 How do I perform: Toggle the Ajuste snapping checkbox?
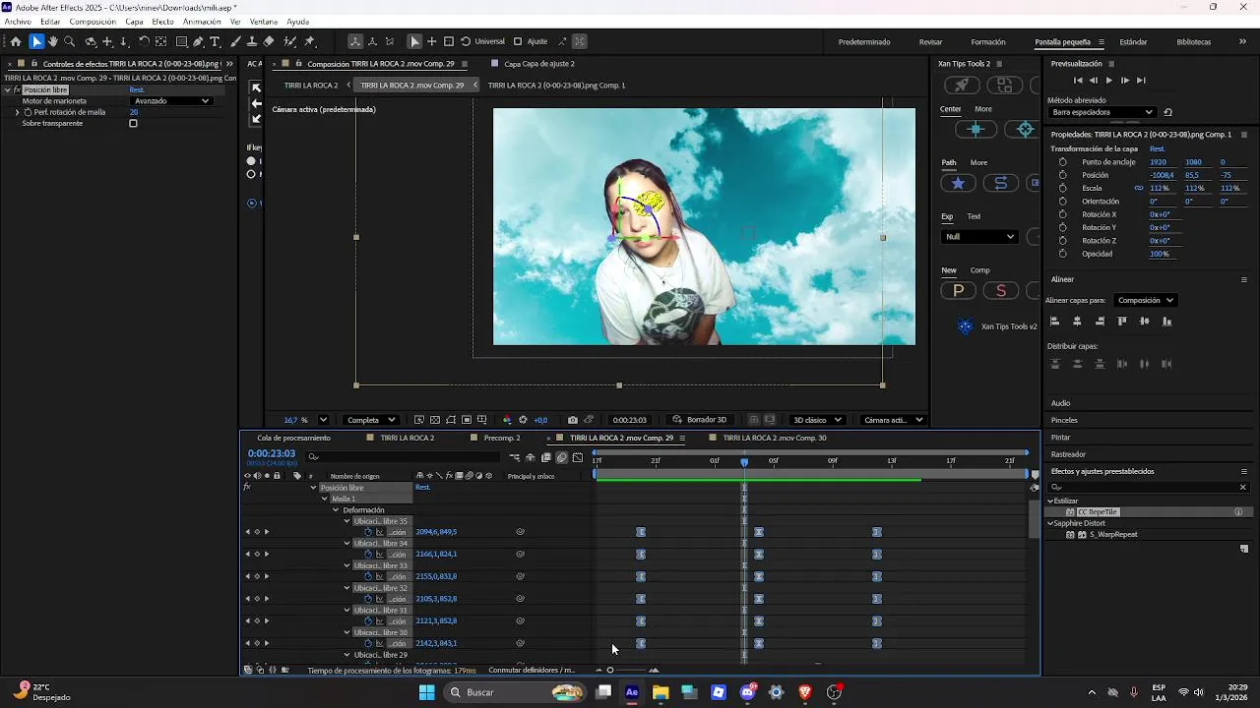point(518,41)
